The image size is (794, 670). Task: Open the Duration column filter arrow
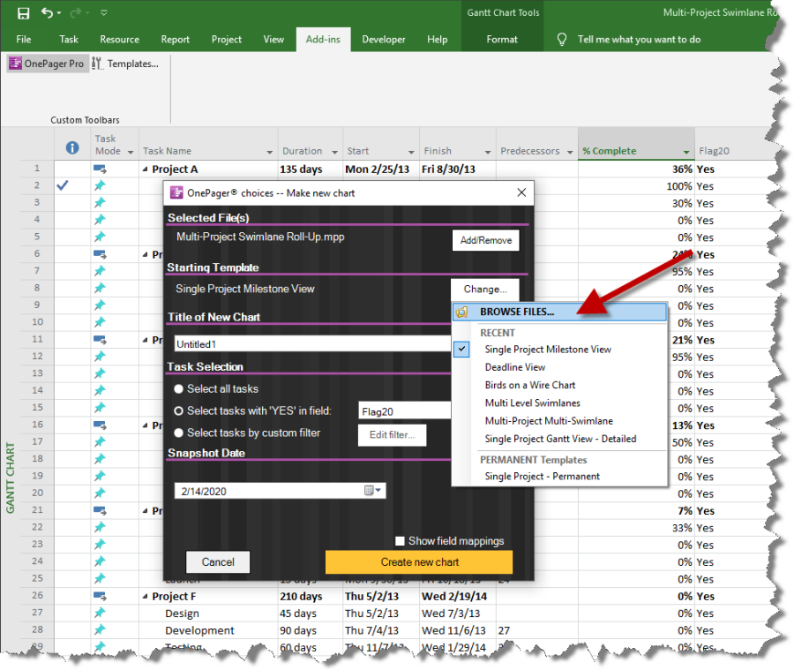click(334, 152)
